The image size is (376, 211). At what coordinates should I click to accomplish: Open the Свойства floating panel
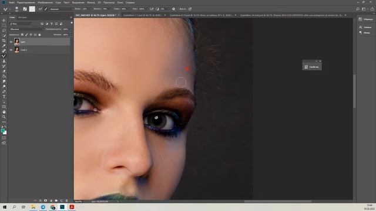pyautogui.click(x=312, y=67)
